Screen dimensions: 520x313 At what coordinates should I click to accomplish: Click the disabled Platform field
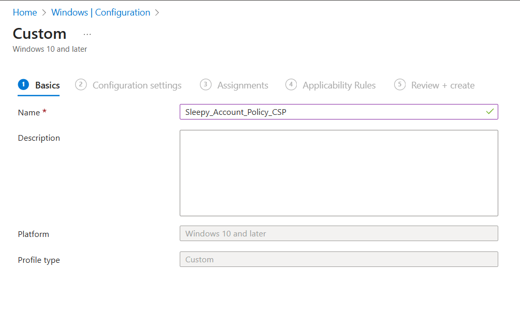point(339,233)
